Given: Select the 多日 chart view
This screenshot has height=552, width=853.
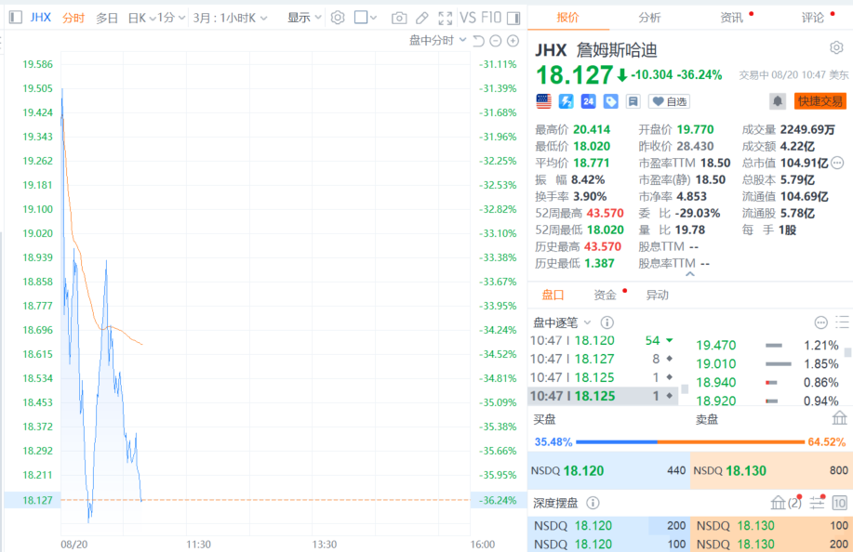Looking at the screenshot, I should tap(107, 18).
